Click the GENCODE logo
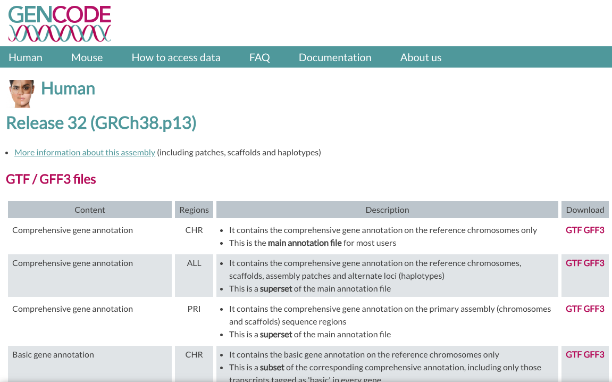 pos(60,23)
